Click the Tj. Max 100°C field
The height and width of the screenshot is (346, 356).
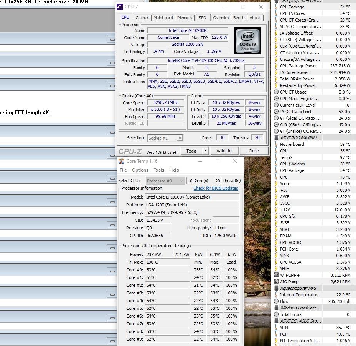[x=167, y=262]
